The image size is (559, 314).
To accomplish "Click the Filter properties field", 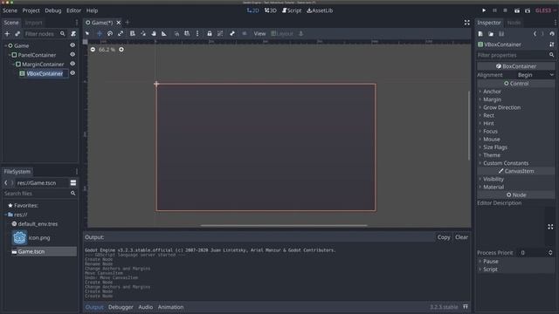I will pos(515,55).
